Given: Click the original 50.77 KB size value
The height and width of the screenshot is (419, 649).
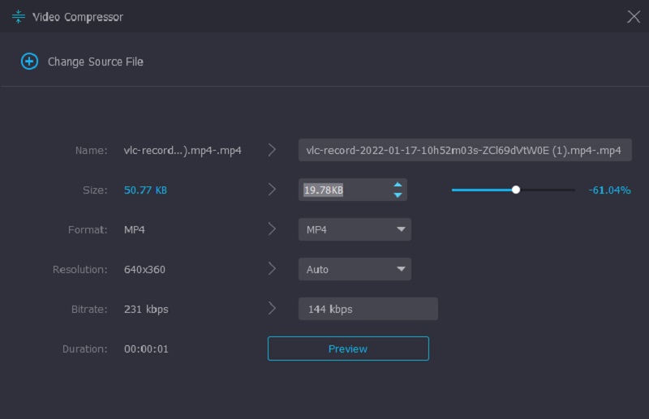Looking at the screenshot, I should tap(146, 190).
